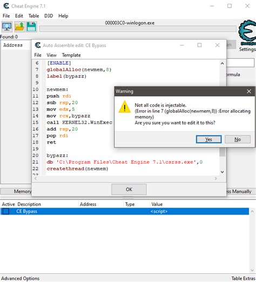
Task: Close the Auto Assemble edit window
Action: 217,45
